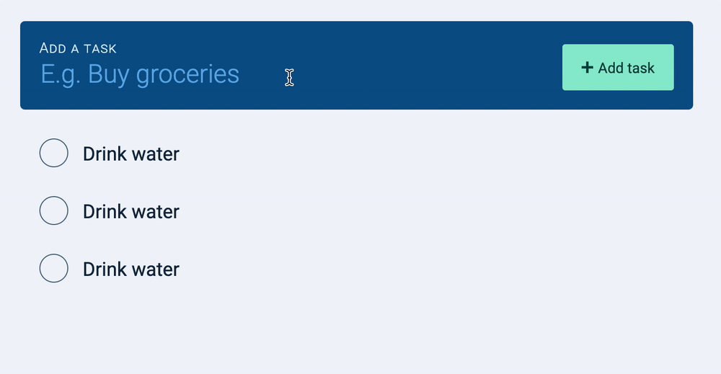Viewport: 721px width, 374px height.
Task: Click the word "Drink" in second task
Action: pyautogui.click(x=104, y=211)
